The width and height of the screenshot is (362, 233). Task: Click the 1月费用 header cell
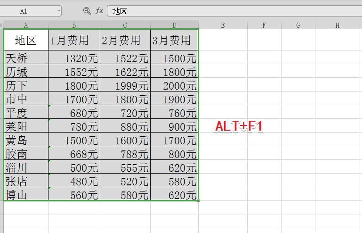74,40
